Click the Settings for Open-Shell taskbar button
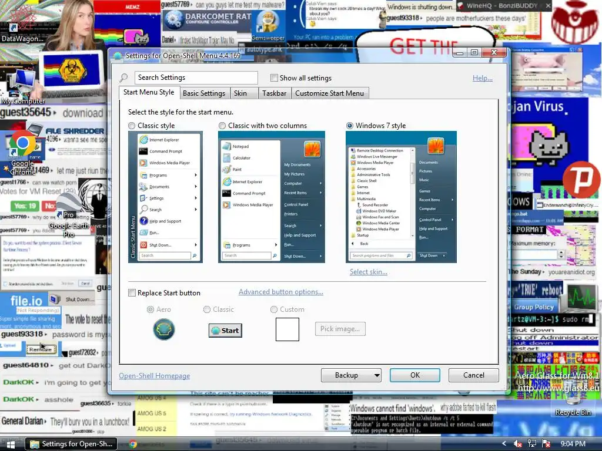The height and width of the screenshot is (451, 602). pyautogui.click(x=72, y=444)
